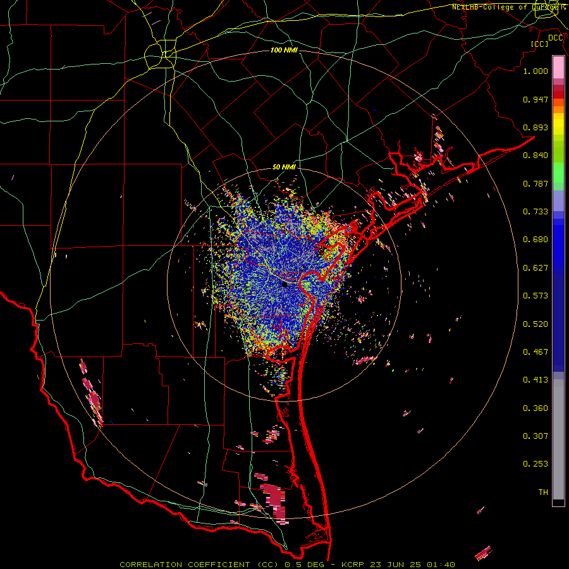The height and width of the screenshot is (569, 569).
Task: Select the 0.787 legend value
Action: click(x=535, y=183)
